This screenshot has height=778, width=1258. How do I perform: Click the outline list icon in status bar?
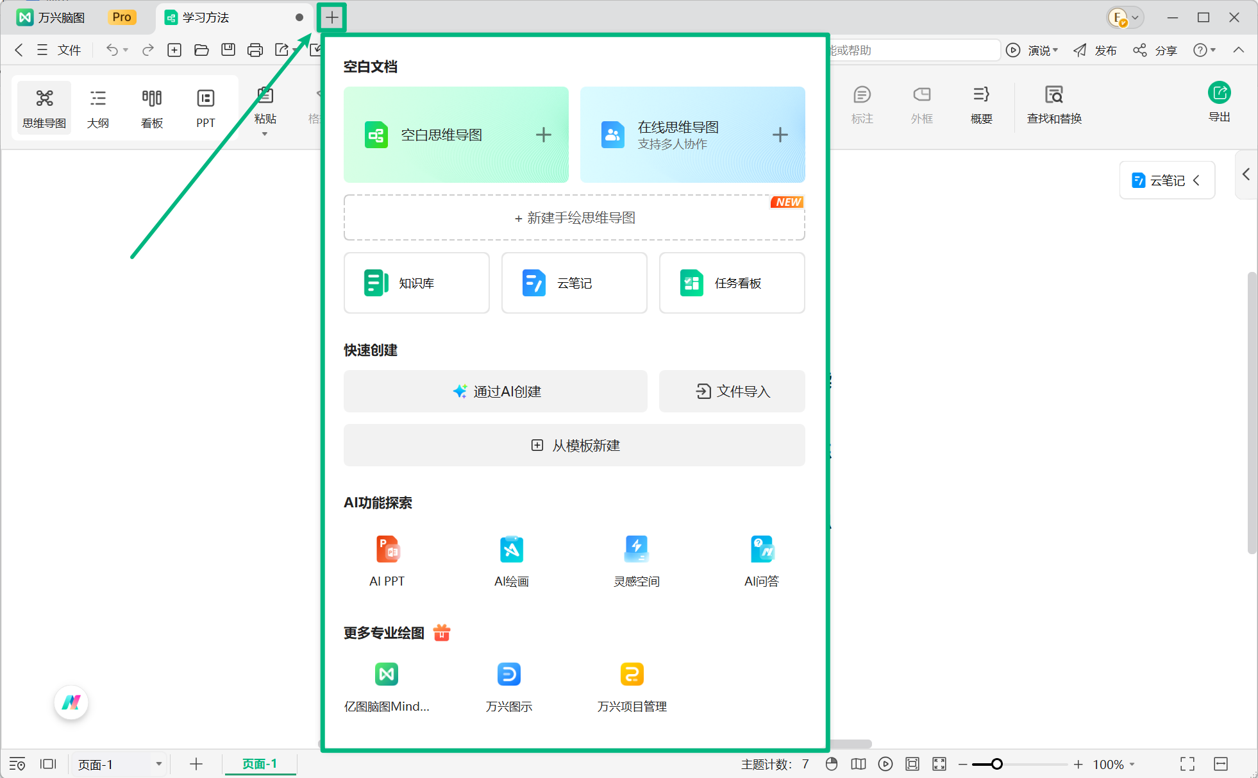click(x=17, y=764)
